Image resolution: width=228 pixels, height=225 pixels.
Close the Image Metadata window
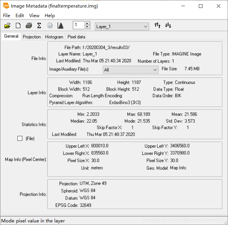pos(219,6)
